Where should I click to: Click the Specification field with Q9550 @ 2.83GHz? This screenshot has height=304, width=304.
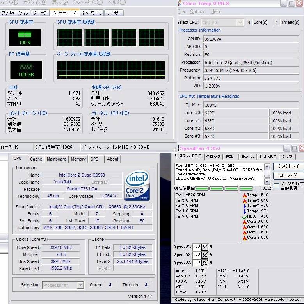point(97,207)
